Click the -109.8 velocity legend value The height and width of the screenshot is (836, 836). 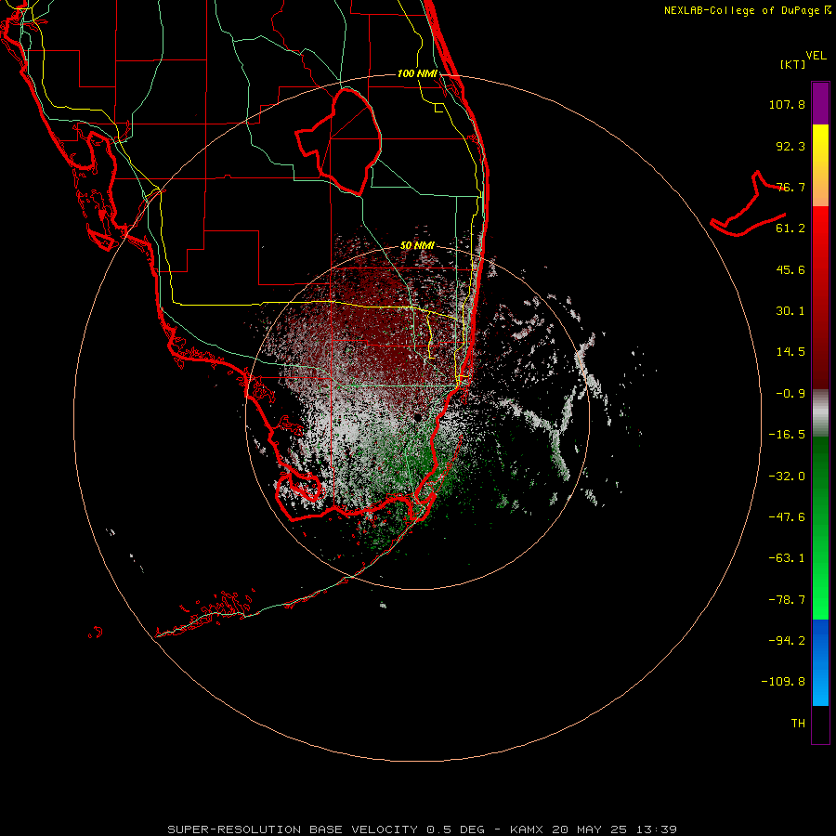783,682
